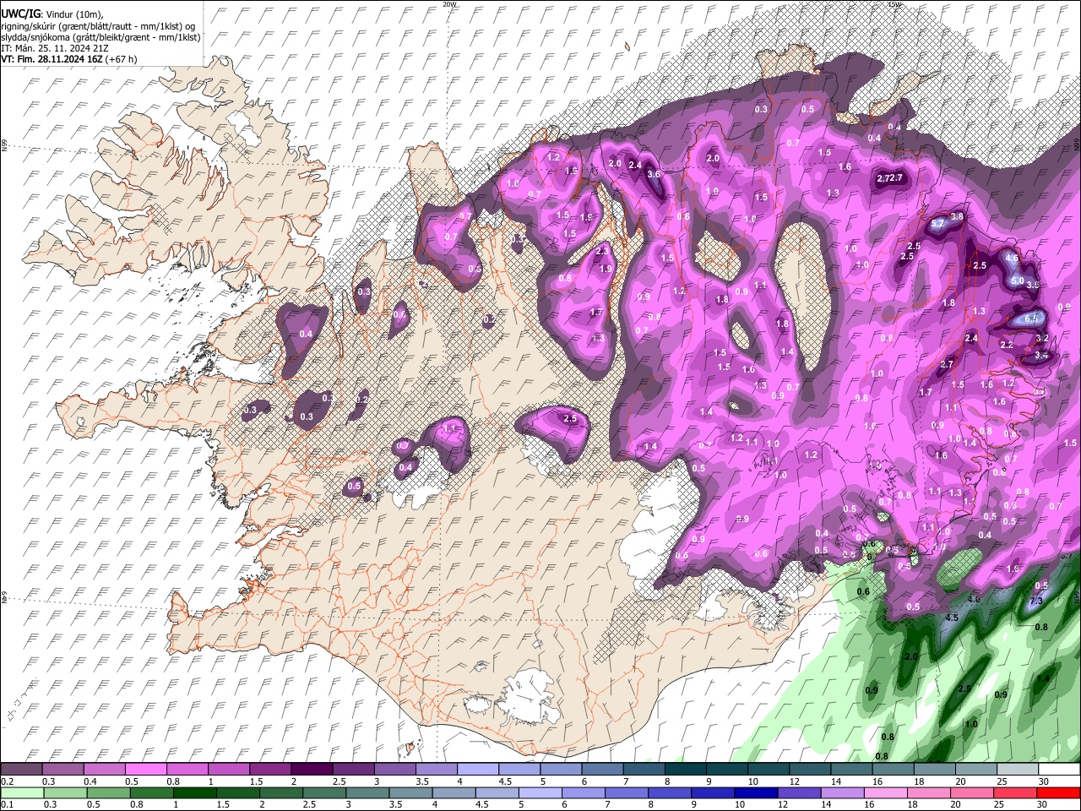Click the 3.8 snowfall value on the map
Viewport: 1081px width, 811px height.
tap(957, 216)
